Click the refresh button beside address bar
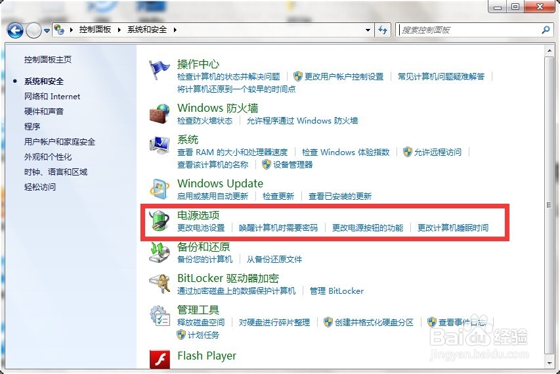560x374 pixels. tap(383, 30)
